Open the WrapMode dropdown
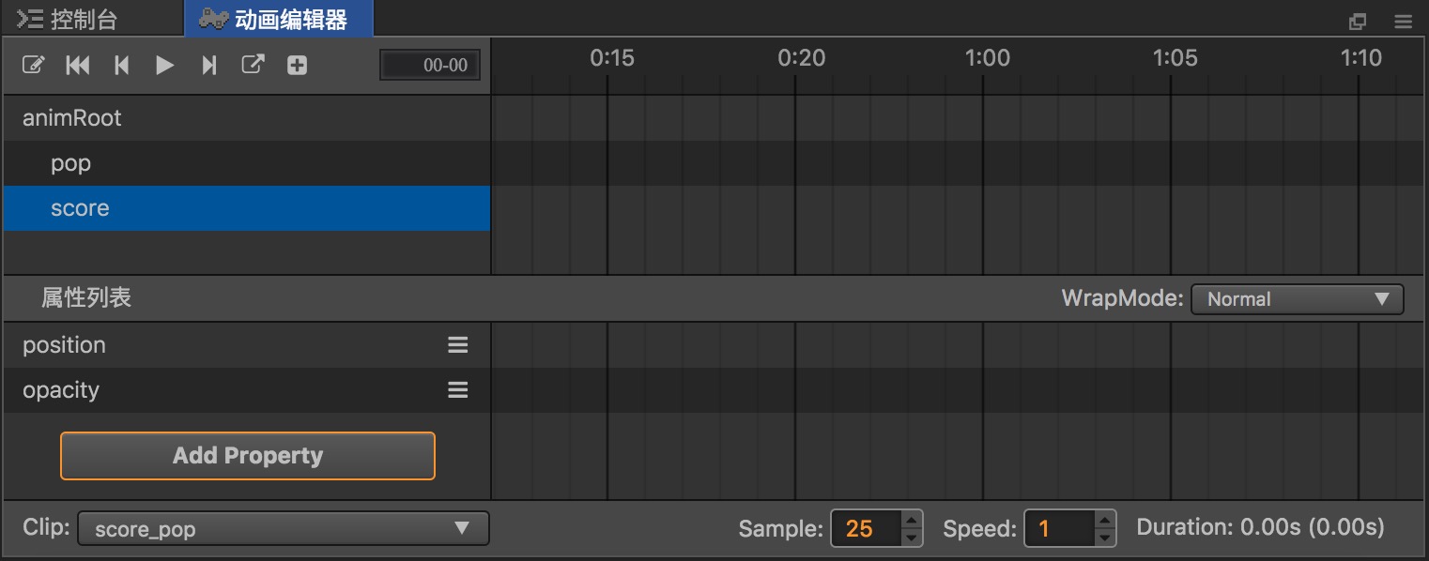 pos(1297,299)
